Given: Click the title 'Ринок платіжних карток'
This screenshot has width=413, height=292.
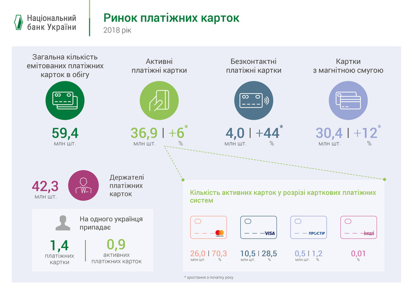Looking at the screenshot, I should click(171, 18).
